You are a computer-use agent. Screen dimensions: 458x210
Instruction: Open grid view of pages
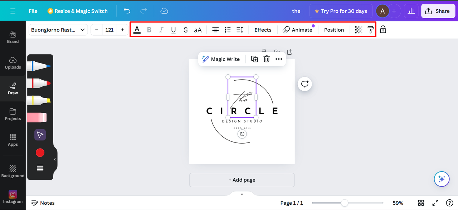coord(421,203)
